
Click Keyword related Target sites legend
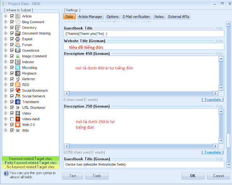[x=30, y=159]
